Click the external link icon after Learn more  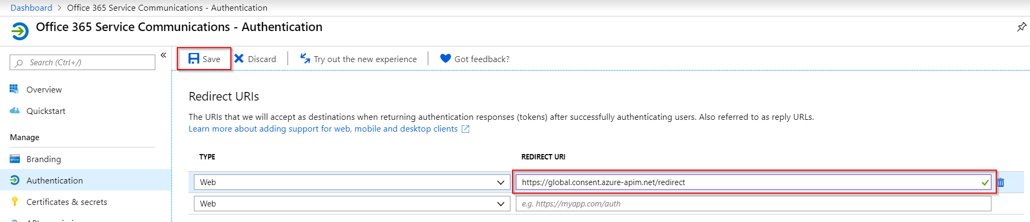point(465,129)
